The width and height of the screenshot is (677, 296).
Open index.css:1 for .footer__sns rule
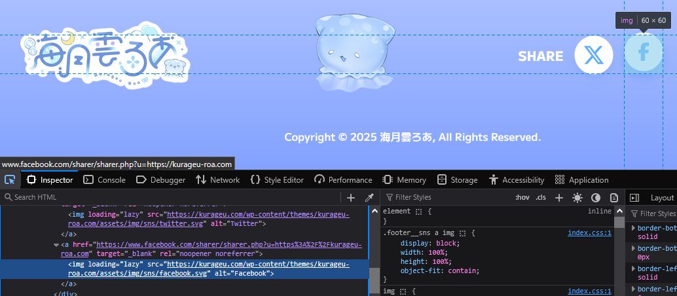pos(589,233)
